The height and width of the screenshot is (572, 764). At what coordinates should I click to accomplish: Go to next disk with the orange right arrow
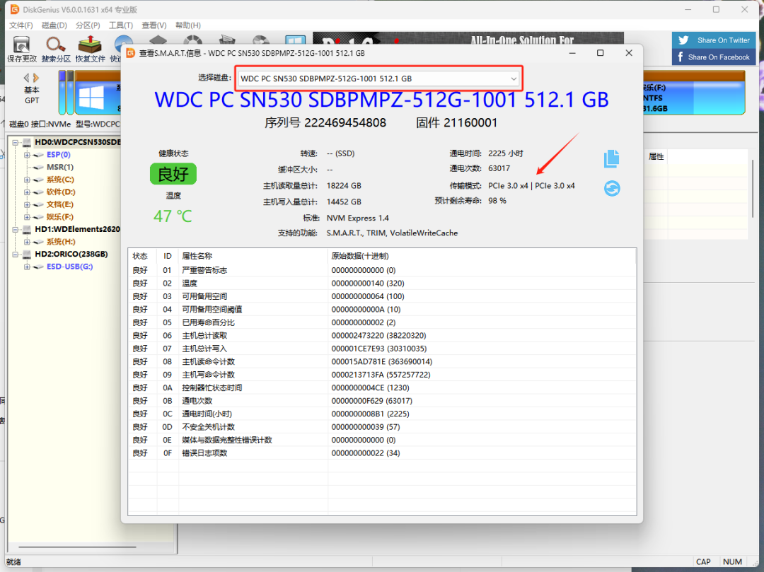point(36,77)
